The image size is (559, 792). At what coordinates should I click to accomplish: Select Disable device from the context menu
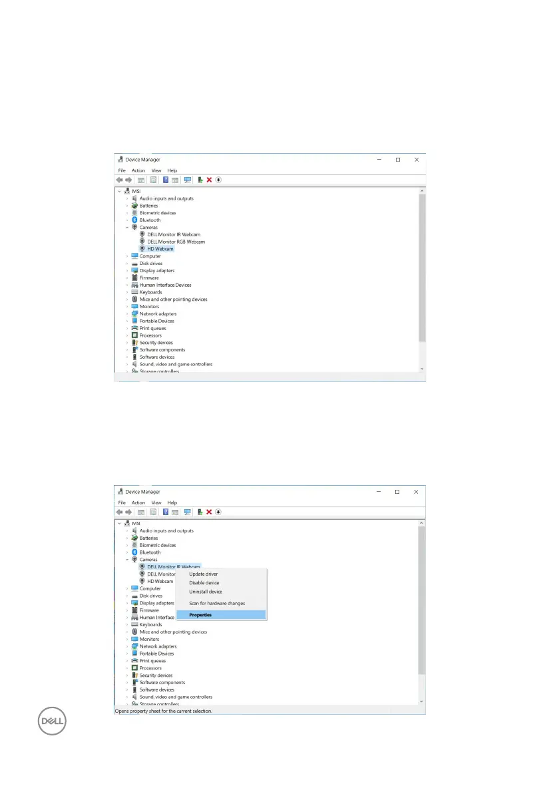click(x=204, y=583)
